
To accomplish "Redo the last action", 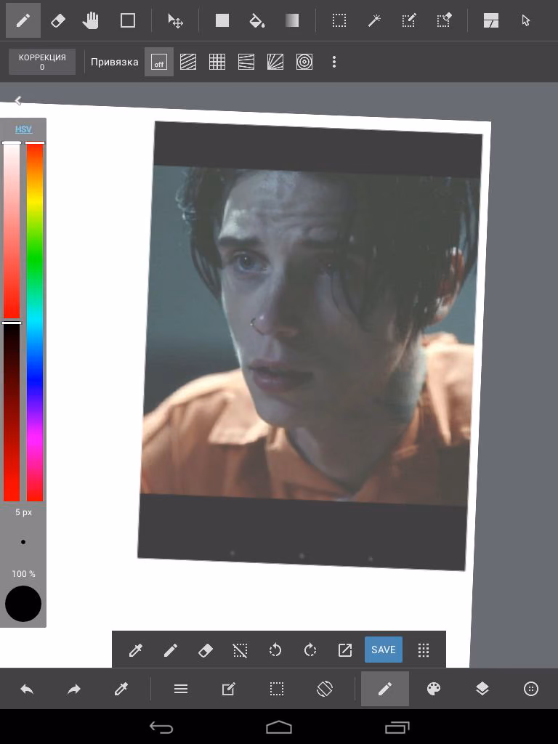I will pyautogui.click(x=73, y=689).
